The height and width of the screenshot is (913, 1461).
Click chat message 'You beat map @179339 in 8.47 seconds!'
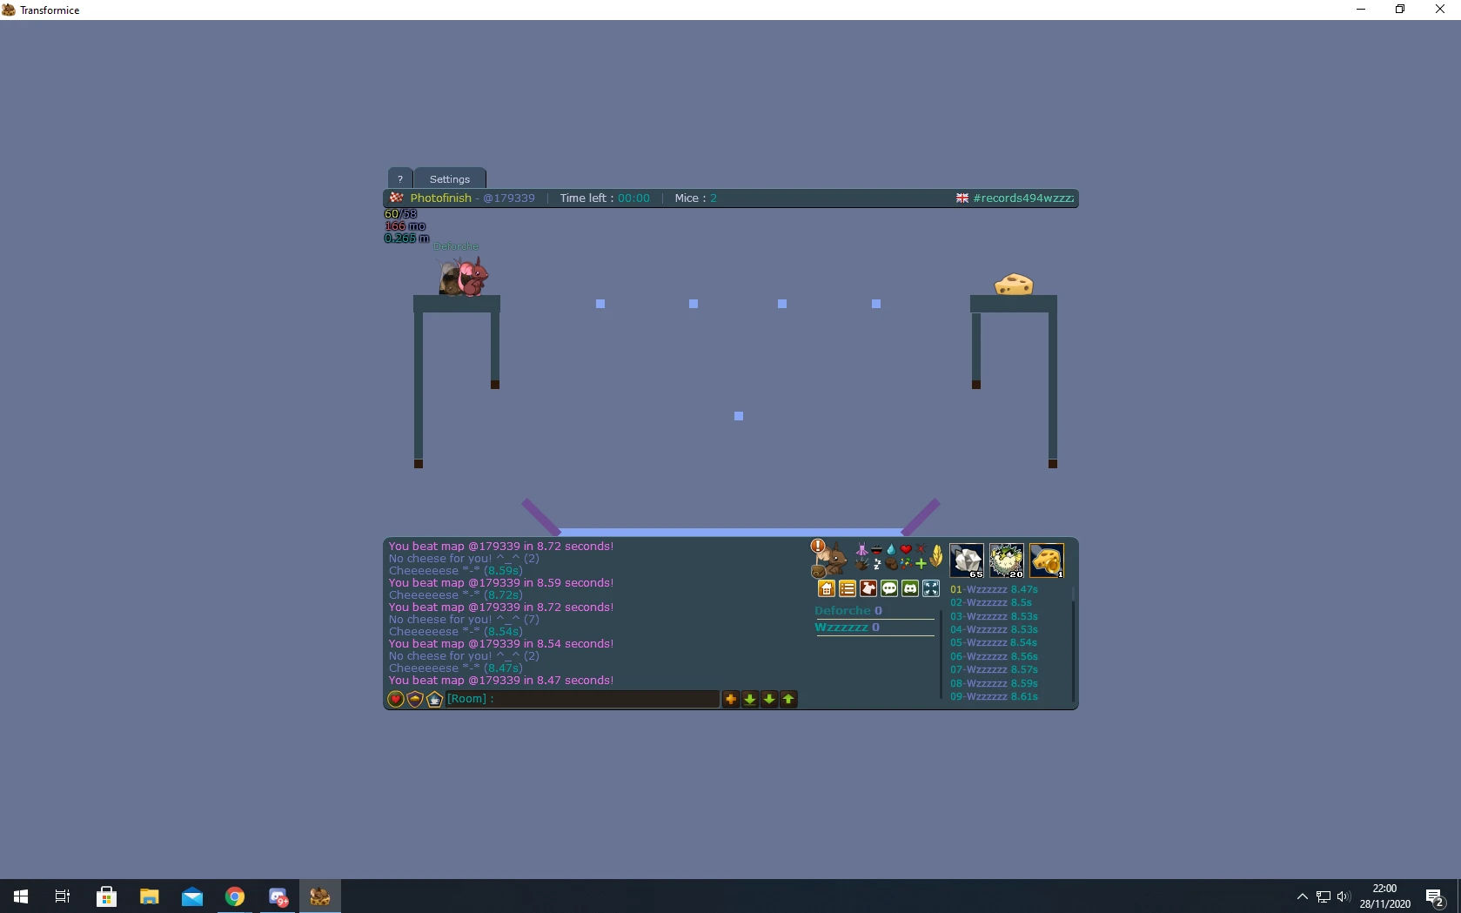click(501, 681)
